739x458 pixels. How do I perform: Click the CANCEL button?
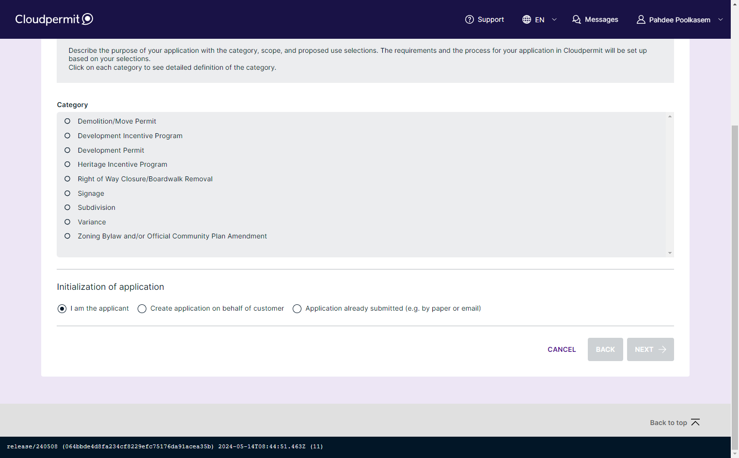[562, 349]
